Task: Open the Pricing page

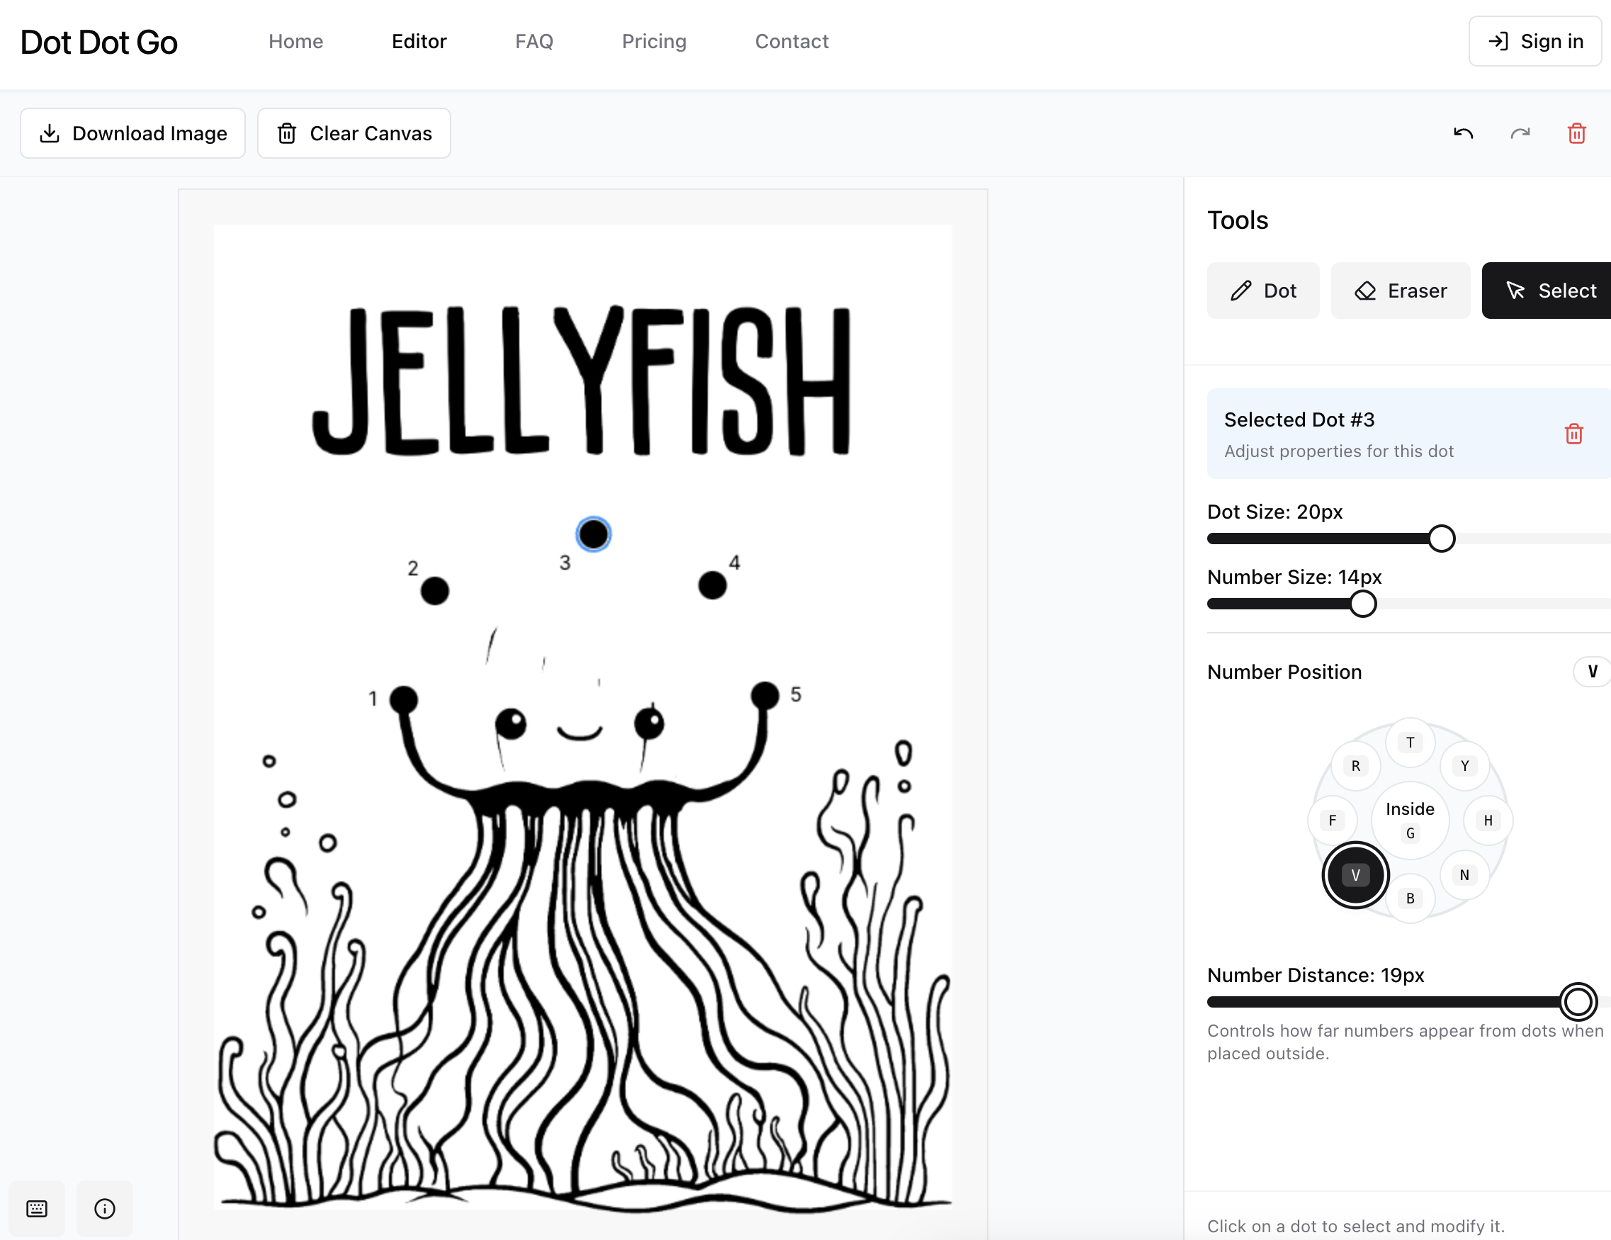Action: (x=655, y=41)
